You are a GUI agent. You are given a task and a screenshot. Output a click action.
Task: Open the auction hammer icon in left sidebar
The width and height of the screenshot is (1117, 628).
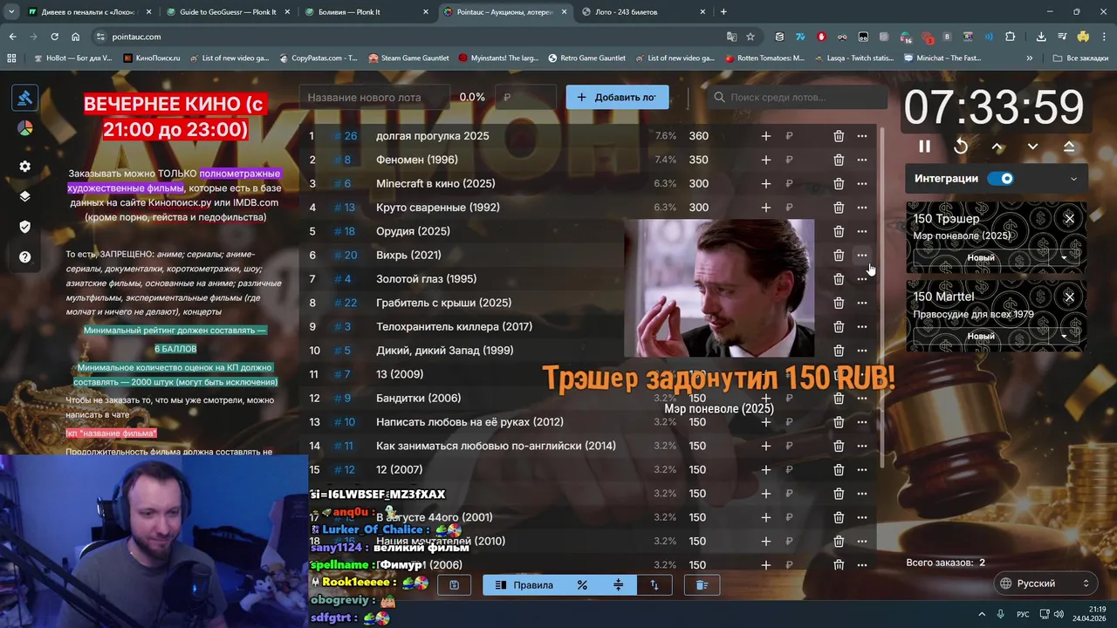pos(24,98)
